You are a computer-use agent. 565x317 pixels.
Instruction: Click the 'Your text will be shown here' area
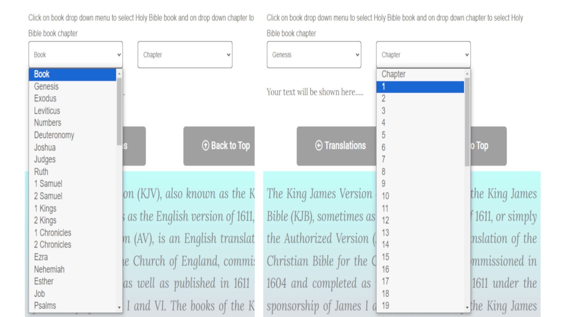point(315,92)
